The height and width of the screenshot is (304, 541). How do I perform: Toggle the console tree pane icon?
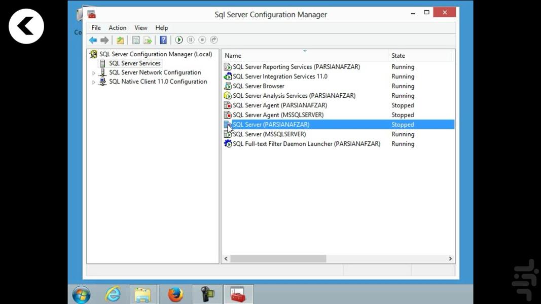point(135,40)
